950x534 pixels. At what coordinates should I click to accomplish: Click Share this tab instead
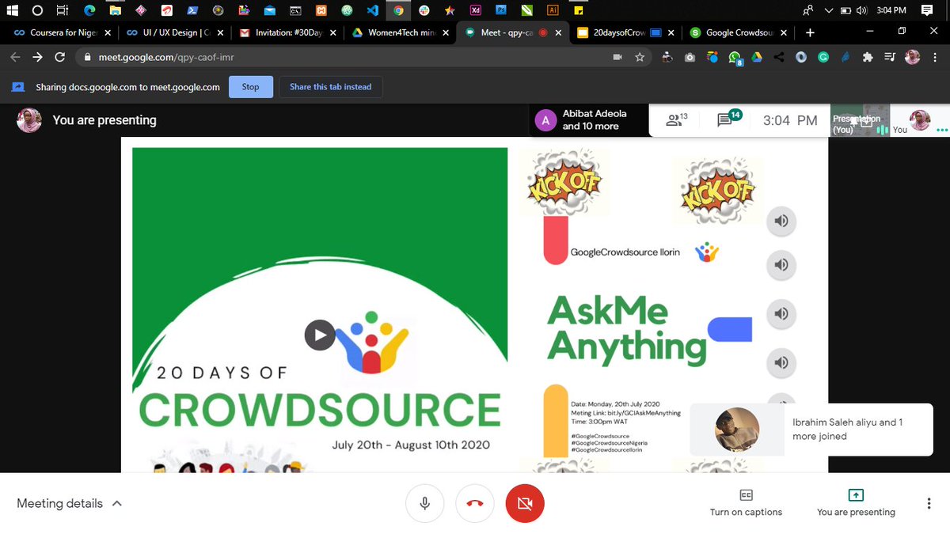tap(330, 87)
